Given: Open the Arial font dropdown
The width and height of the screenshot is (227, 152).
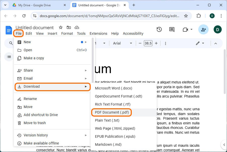Looking at the screenshot, I should point(122,43).
